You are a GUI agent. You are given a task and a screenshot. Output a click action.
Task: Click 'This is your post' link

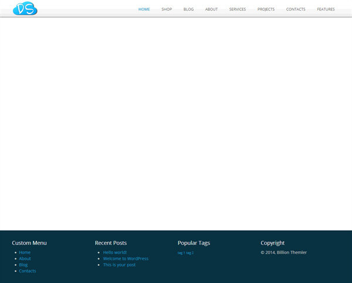(119, 265)
